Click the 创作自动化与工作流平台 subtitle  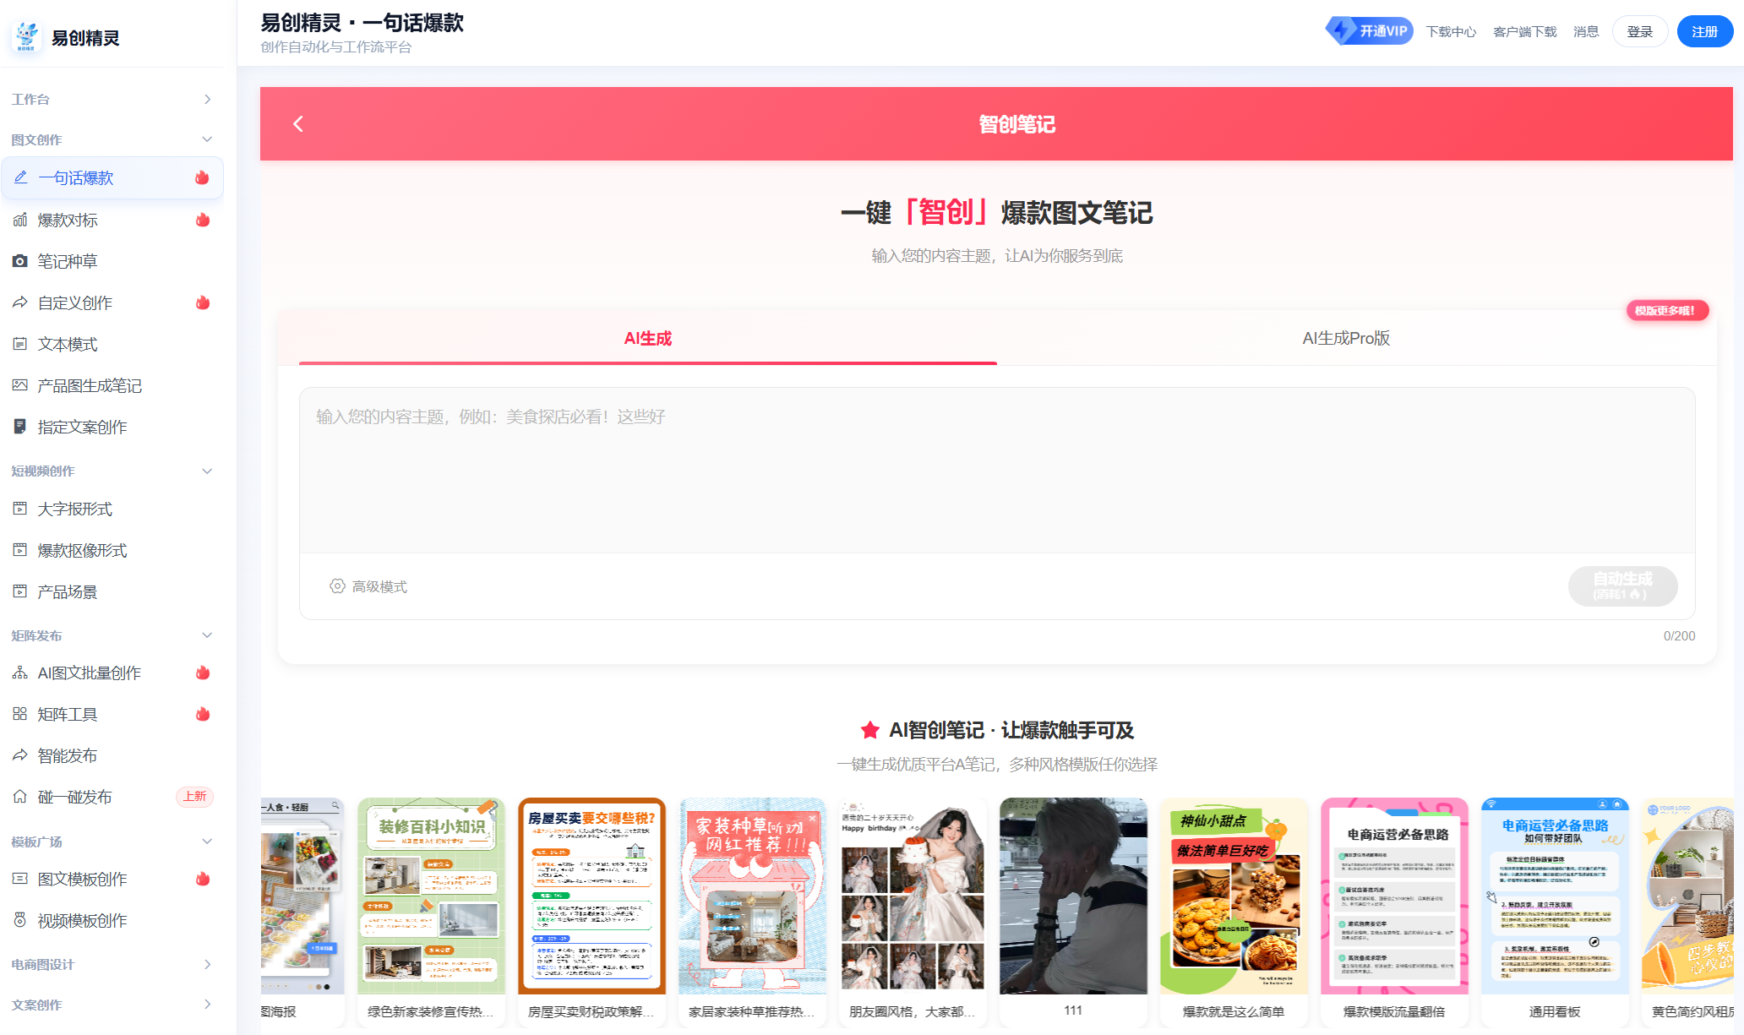click(336, 47)
